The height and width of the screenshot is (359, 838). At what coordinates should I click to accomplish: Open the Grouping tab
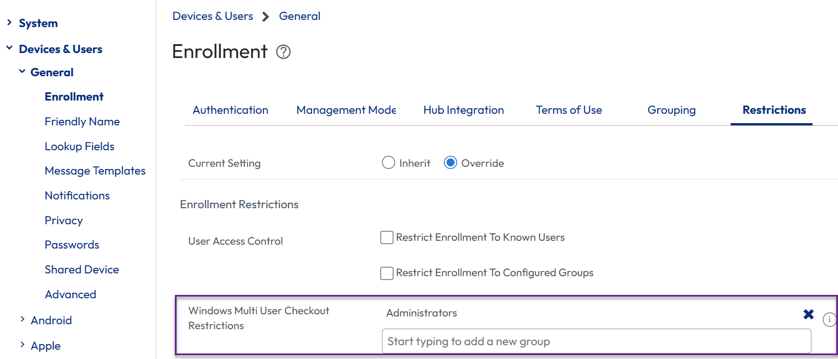[x=671, y=110]
